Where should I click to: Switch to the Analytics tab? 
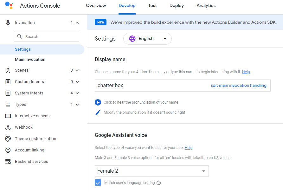pyautogui.click(x=206, y=5)
